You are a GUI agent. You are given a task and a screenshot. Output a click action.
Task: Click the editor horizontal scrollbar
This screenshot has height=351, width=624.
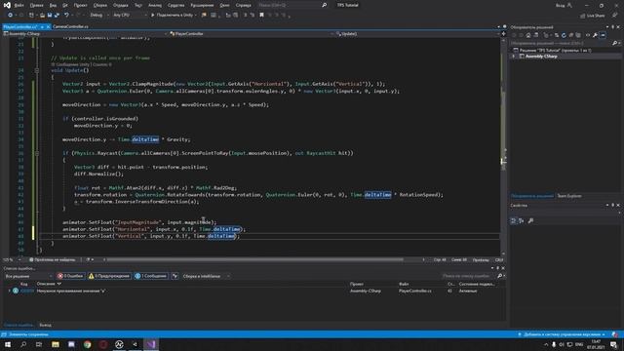254,260
